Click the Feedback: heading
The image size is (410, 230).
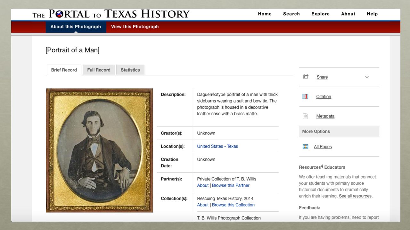(x=310, y=208)
